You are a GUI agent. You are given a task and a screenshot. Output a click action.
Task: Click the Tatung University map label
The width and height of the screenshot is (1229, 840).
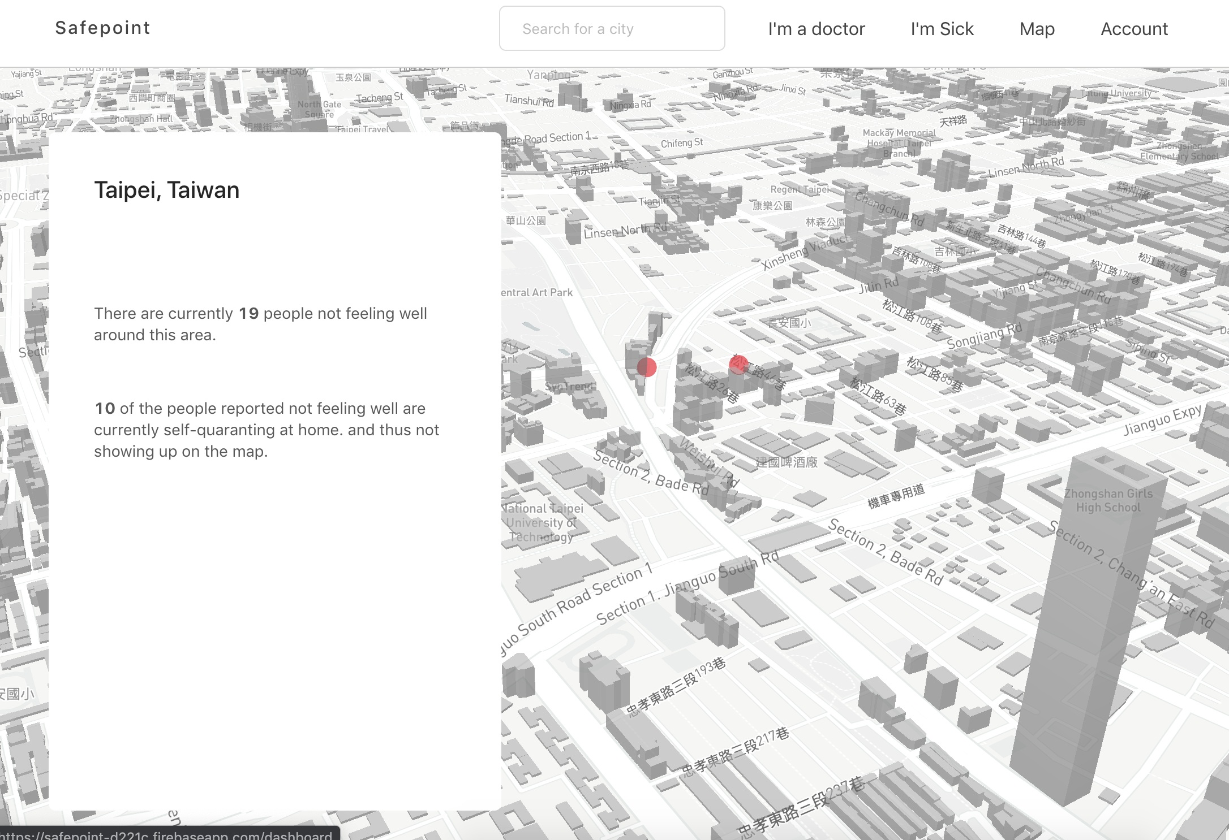1115,93
